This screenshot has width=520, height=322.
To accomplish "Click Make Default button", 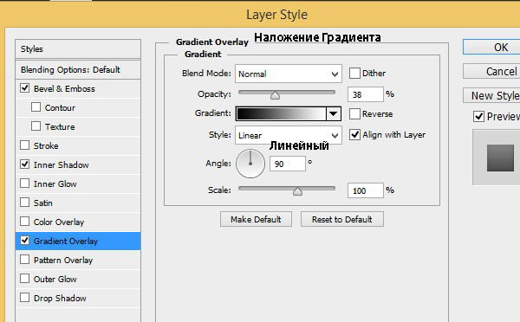I will [x=256, y=219].
